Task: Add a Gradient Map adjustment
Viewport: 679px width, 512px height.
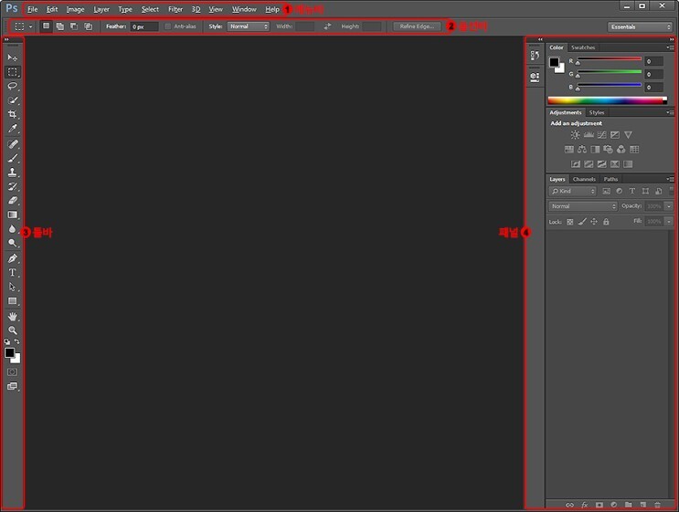Action: (x=628, y=164)
